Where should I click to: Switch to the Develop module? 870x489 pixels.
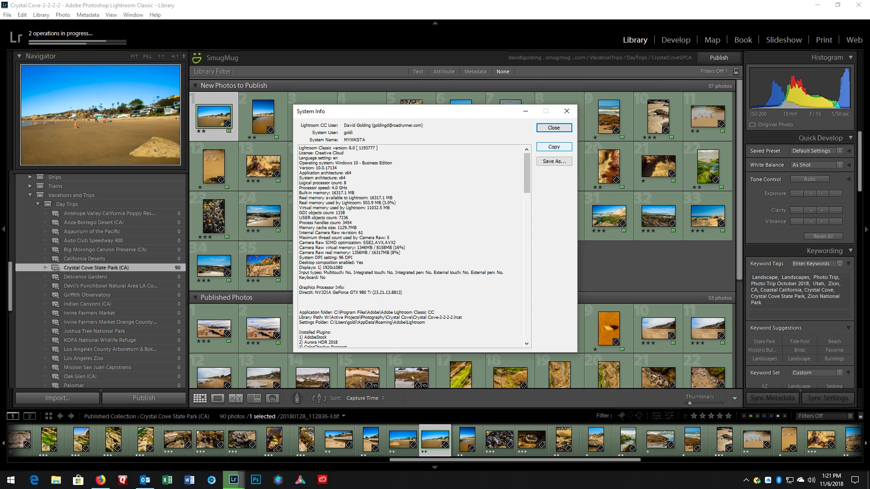click(x=676, y=40)
